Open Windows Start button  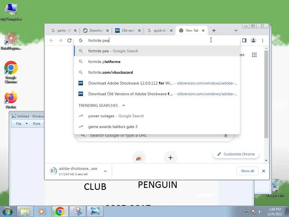(x=7, y=211)
